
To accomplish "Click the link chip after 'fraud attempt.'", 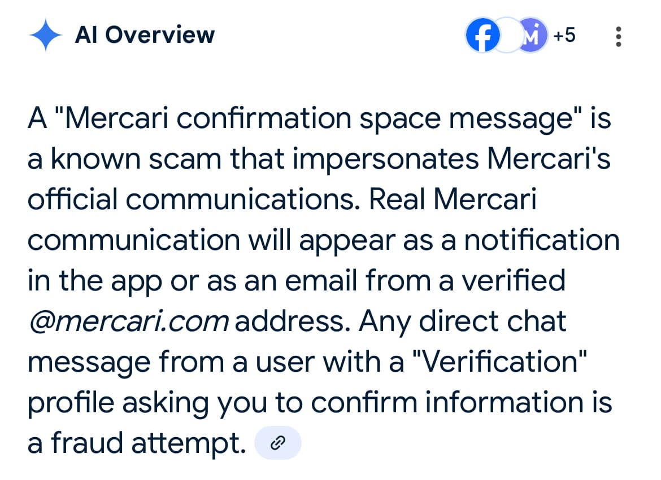I will 278,443.
